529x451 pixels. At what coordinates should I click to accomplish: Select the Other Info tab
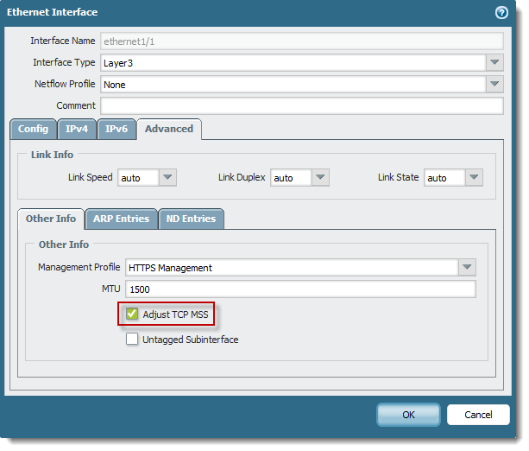[51, 219]
